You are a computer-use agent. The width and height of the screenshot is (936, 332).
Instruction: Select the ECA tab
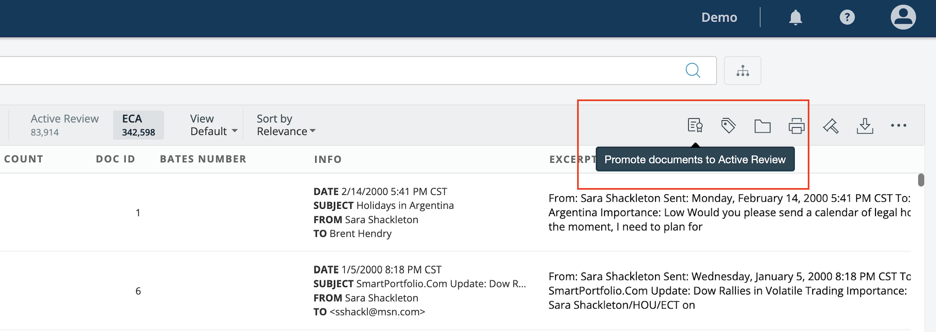(x=138, y=125)
